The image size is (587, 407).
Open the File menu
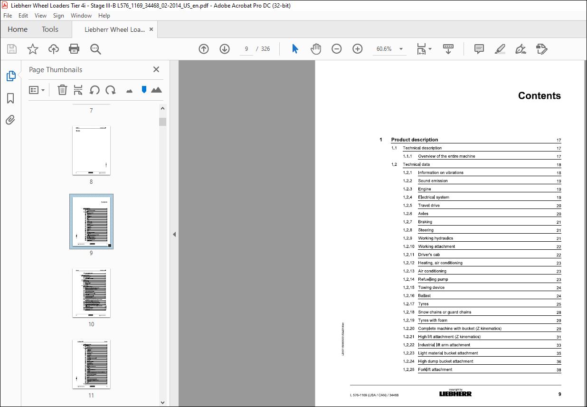(8, 16)
